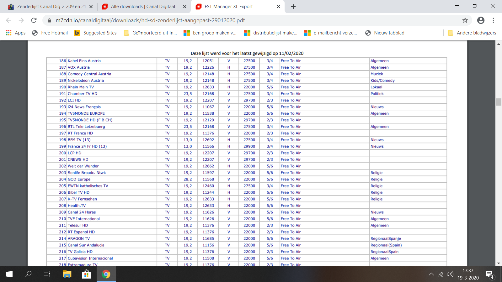Bookmark this page with star icon
This screenshot has width=502, height=282.
[465, 20]
